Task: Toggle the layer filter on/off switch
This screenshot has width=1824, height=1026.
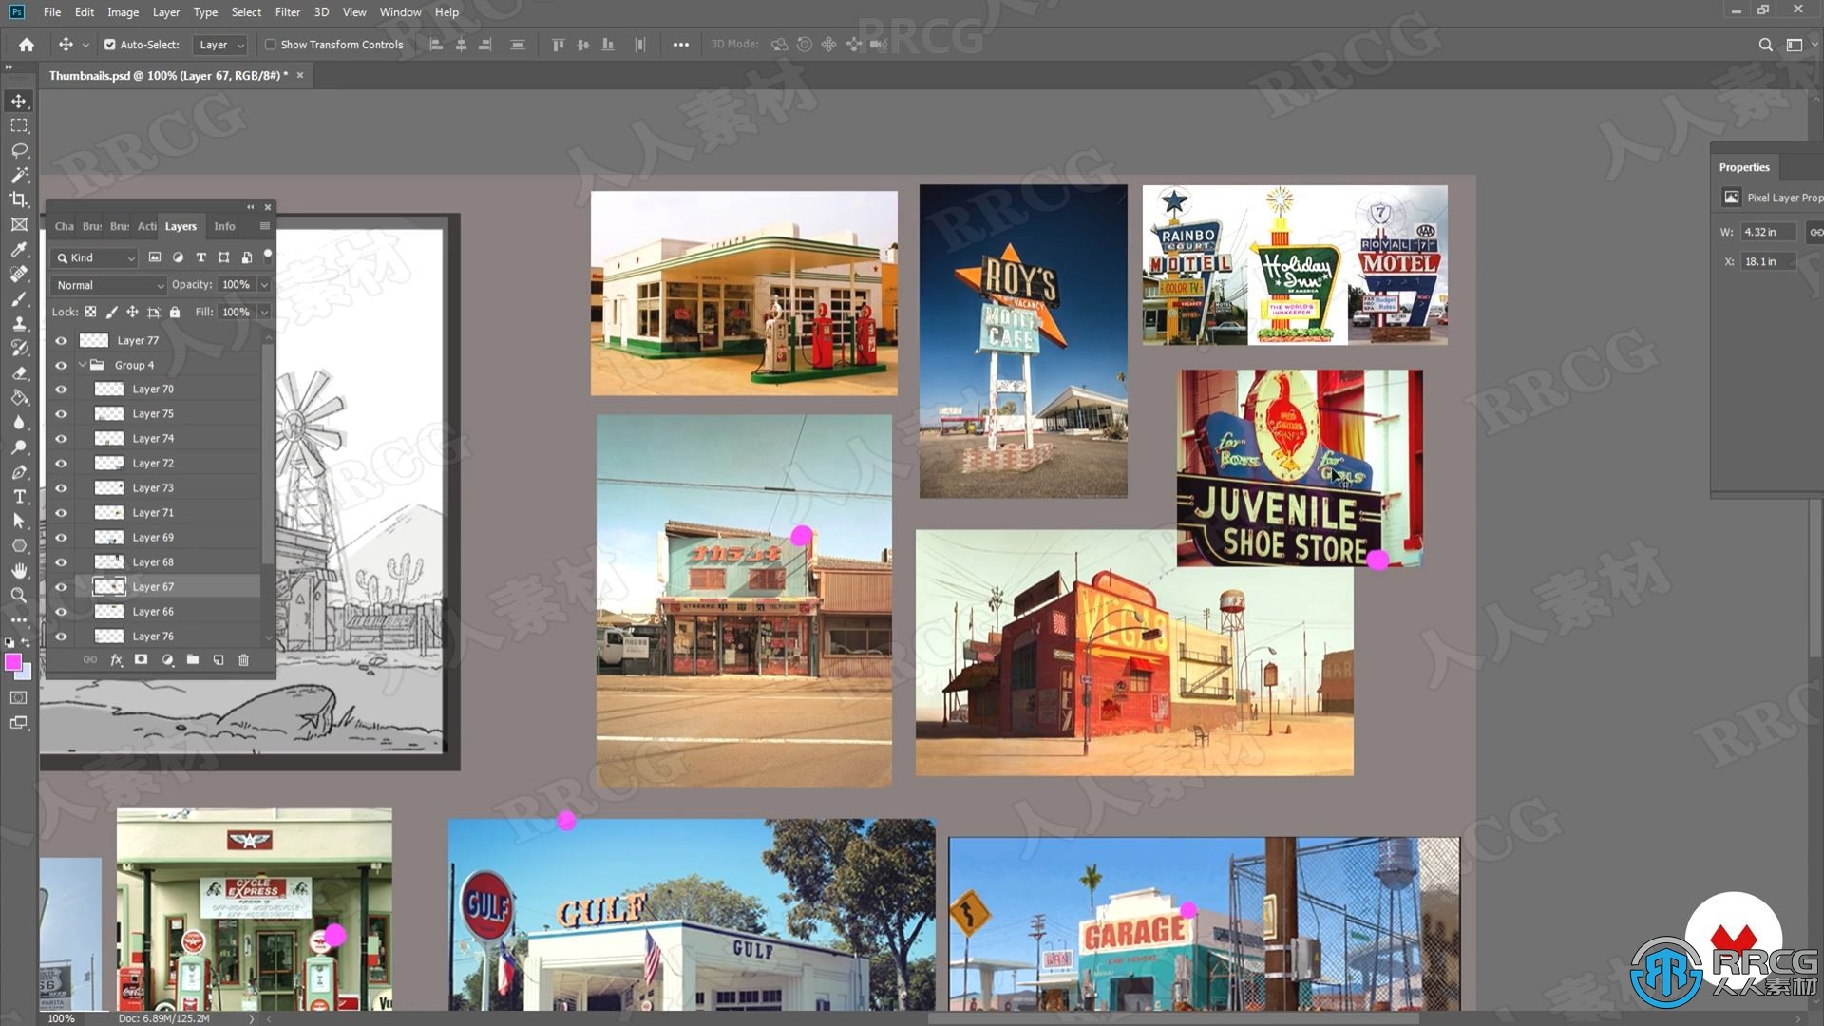Action: coord(268,255)
